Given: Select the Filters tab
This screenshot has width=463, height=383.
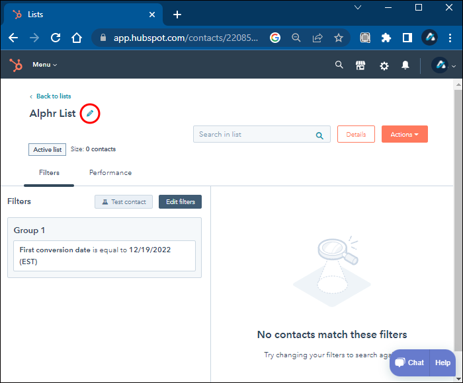Looking at the screenshot, I should pyautogui.click(x=49, y=172).
